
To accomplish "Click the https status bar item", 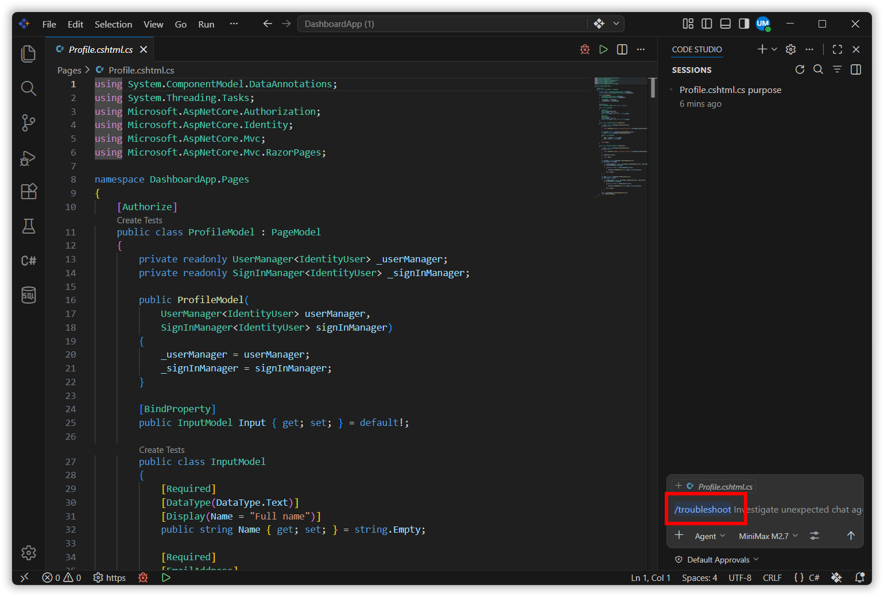I will [x=109, y=577].
